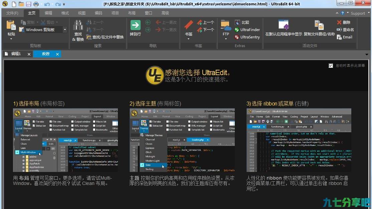Collapse the ribbon with the up arrow
Viewport: 372px width, 209px height.
pos(337,13)
